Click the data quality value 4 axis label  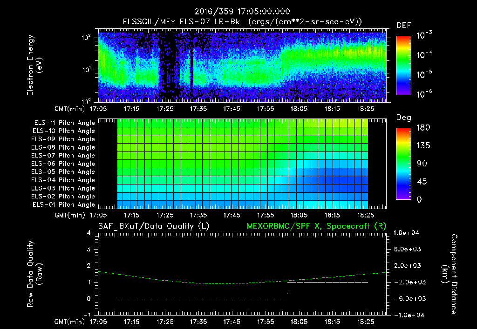89,233
